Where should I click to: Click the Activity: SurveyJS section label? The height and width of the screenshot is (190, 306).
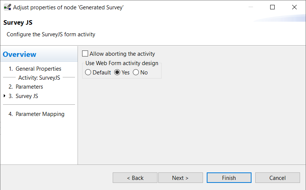point(39,78)
